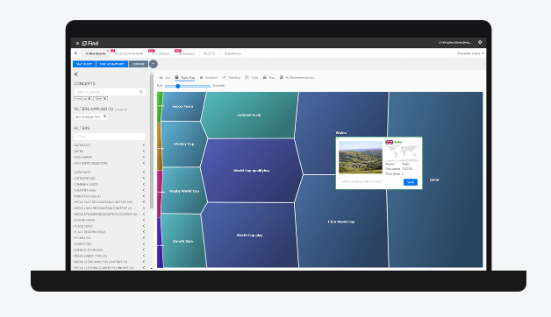Switch to the Sunburst view
This screenshot has height=317, width=551.
(209, 77)
